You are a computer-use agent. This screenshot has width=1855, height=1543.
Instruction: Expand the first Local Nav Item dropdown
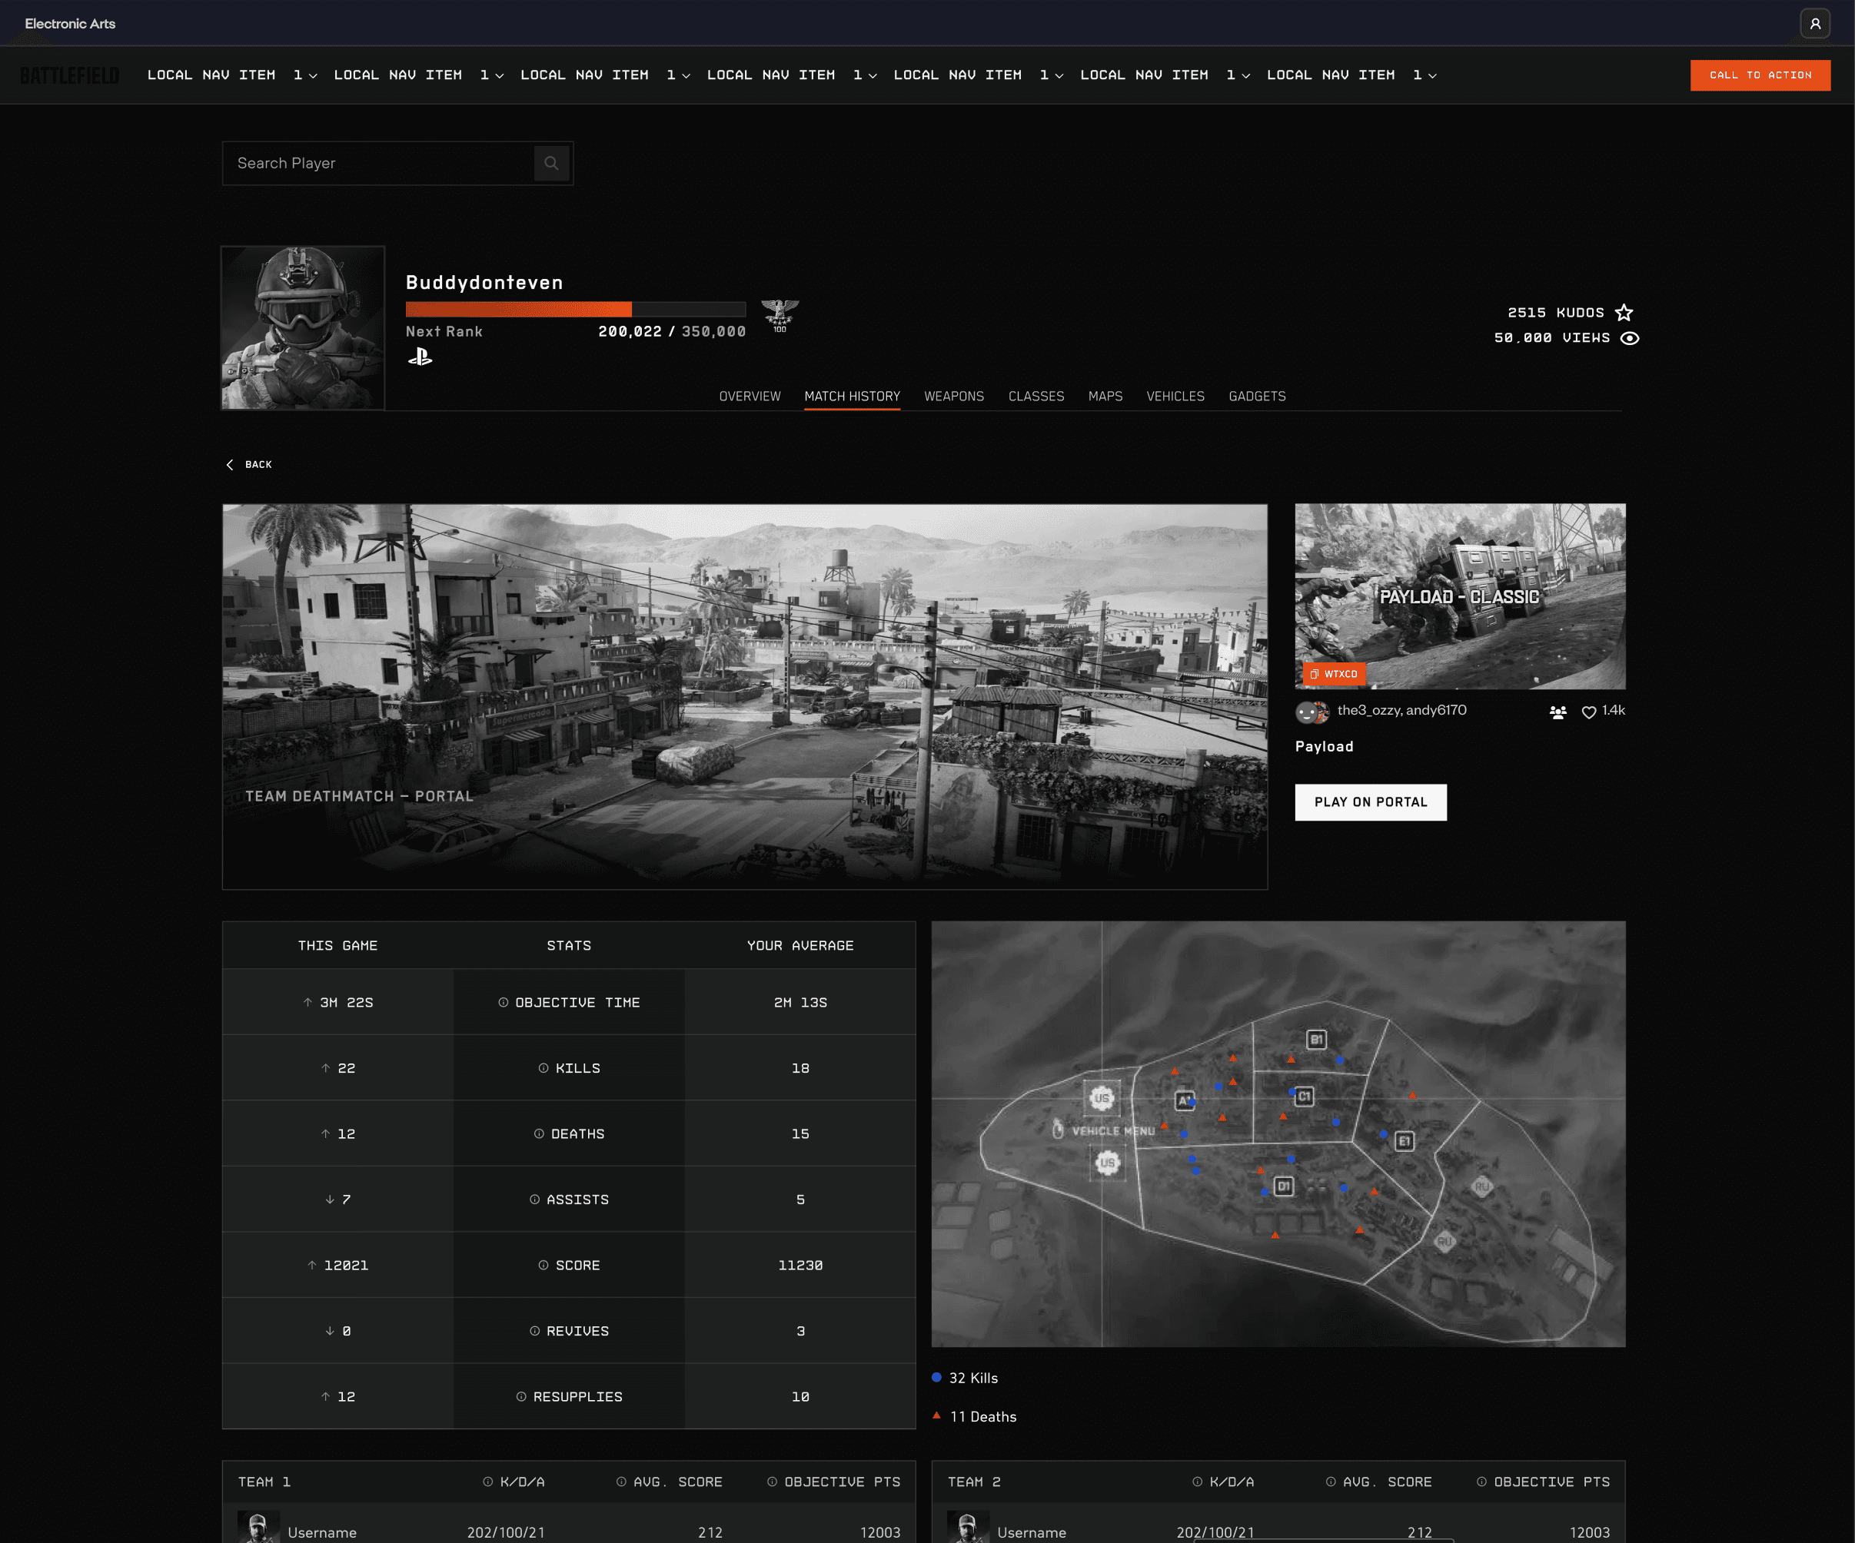pos(232,75)
